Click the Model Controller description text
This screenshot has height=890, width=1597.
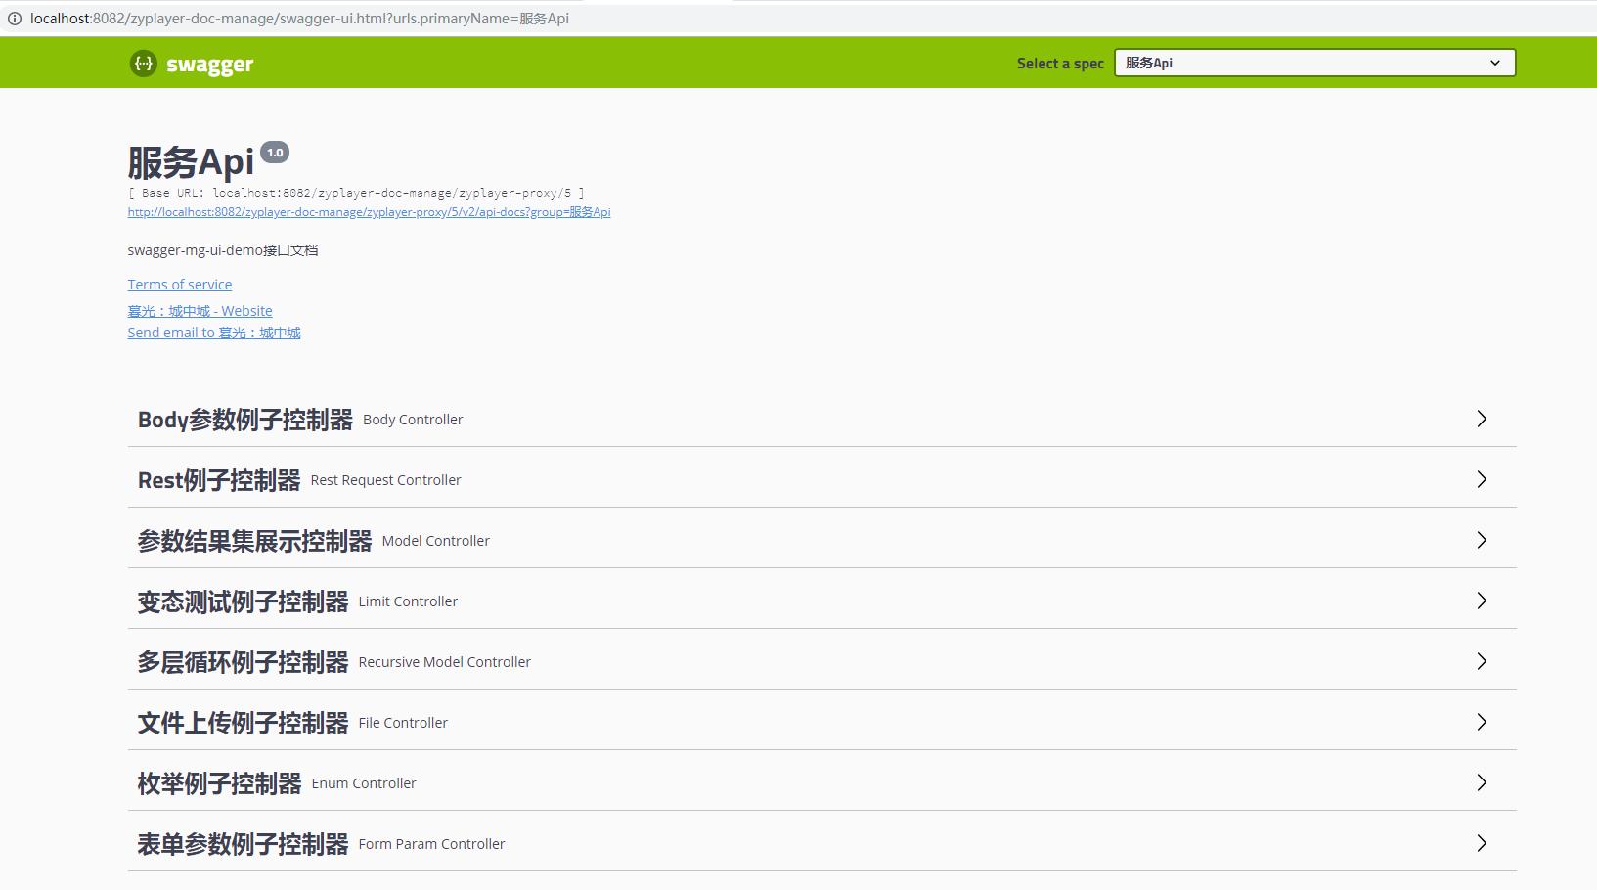point(436,541)
